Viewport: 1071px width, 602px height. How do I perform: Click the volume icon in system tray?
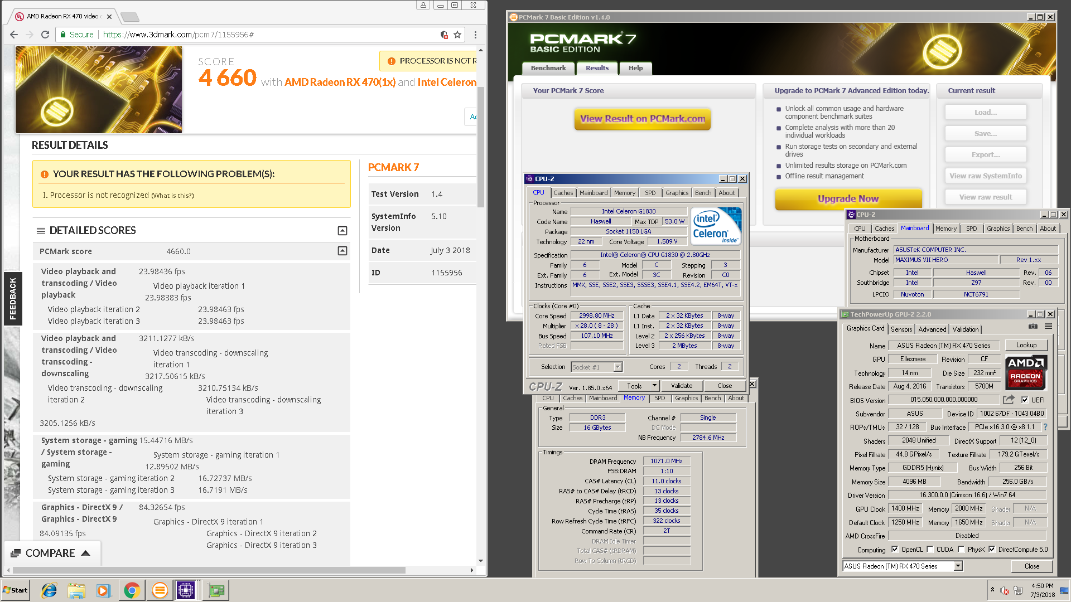[1005, 590]
